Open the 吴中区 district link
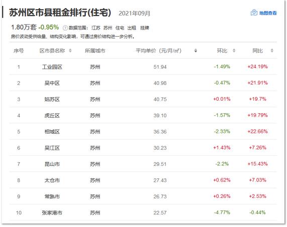The image size is (287, 227). pyautogui.click(x=52, y=83)
